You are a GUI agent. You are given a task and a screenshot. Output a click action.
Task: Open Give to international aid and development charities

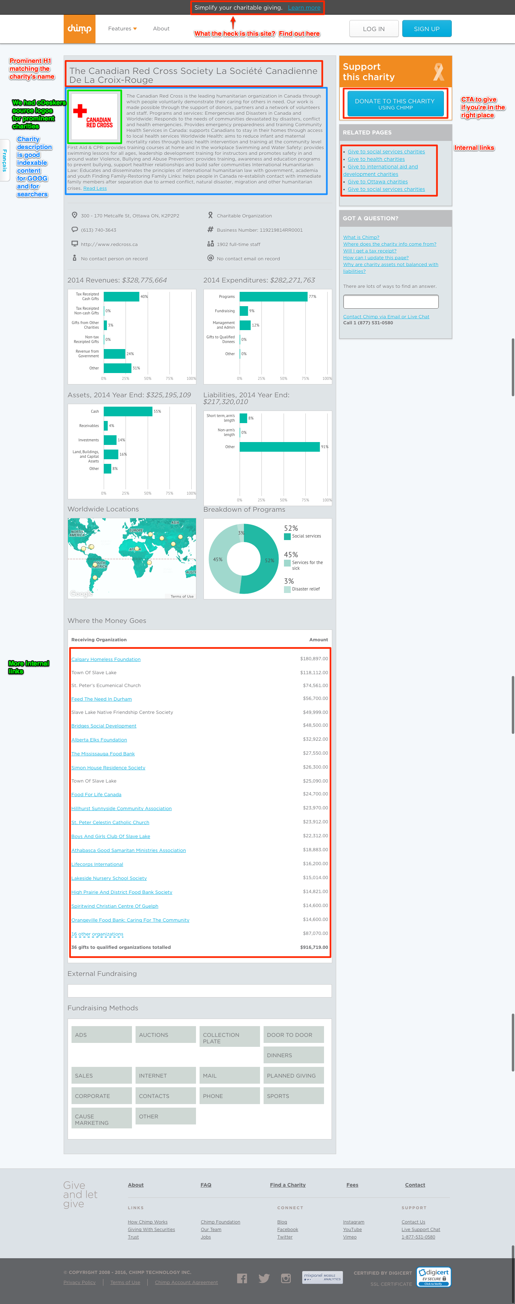click(x=380, y=171)
